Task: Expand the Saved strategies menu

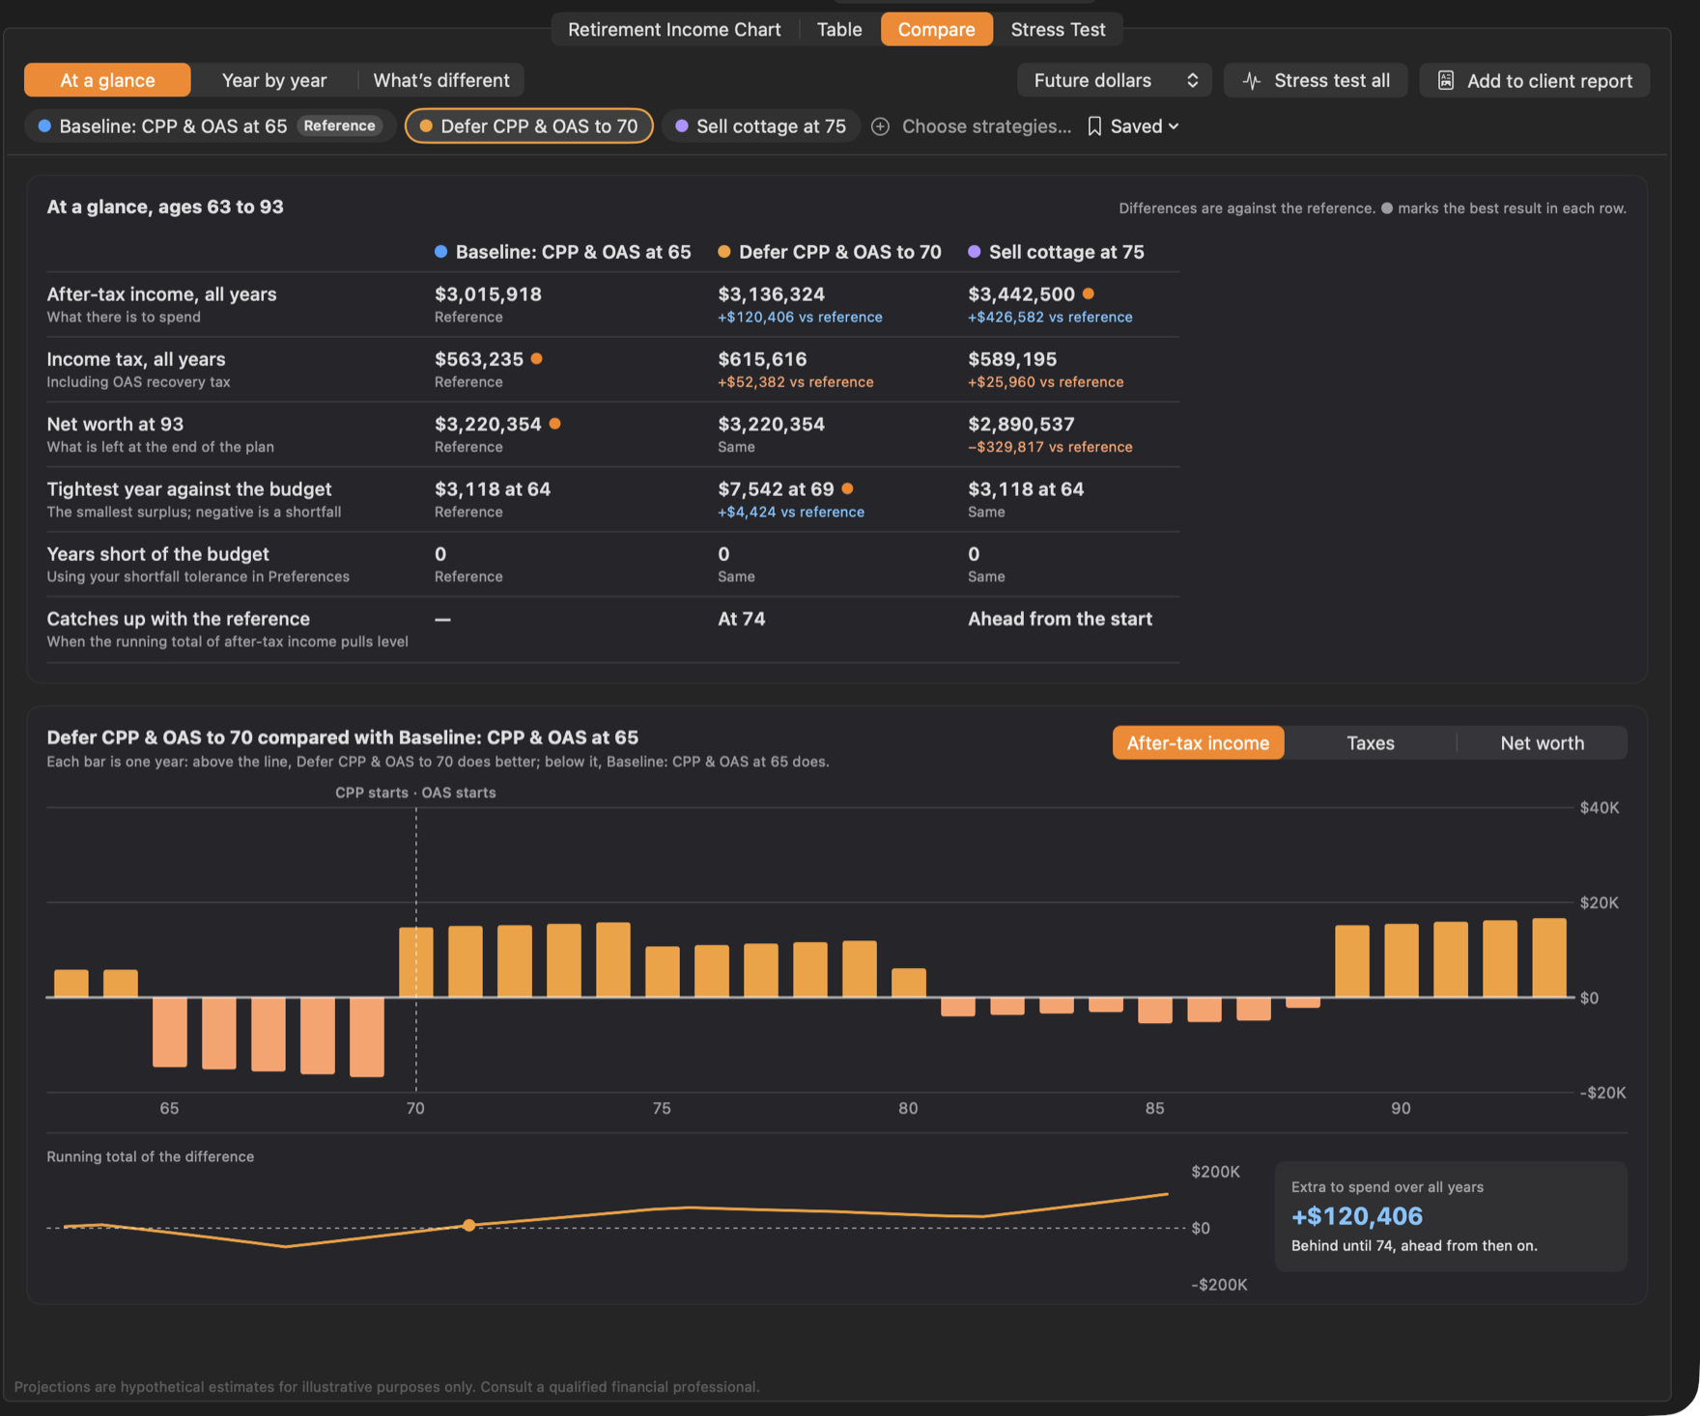Action: coord(1134,126)
